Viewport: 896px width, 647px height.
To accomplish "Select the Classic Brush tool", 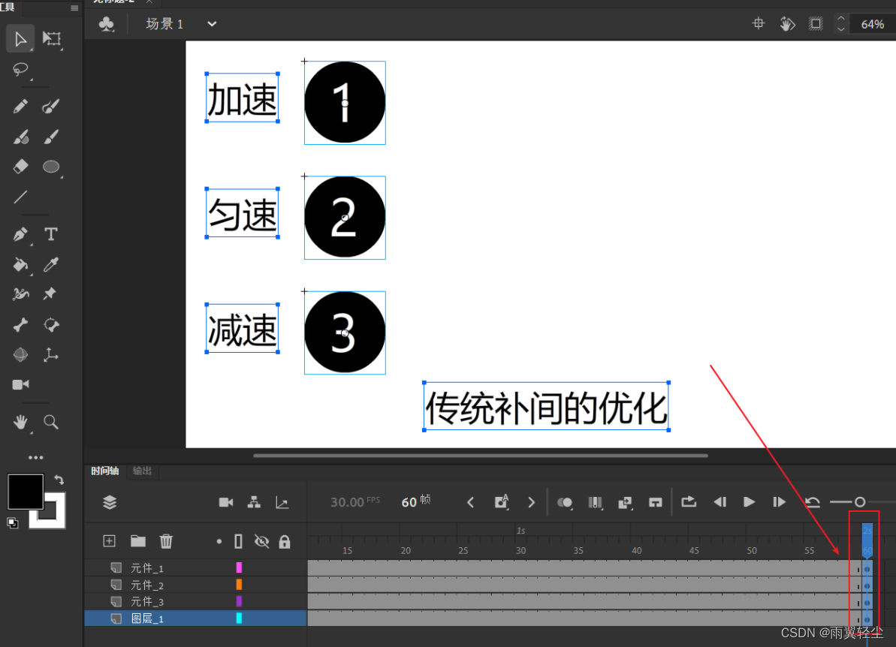I will tap(51, 137).
